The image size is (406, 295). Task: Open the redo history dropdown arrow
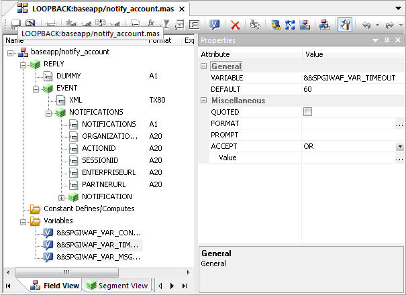(x=401, y=25)
